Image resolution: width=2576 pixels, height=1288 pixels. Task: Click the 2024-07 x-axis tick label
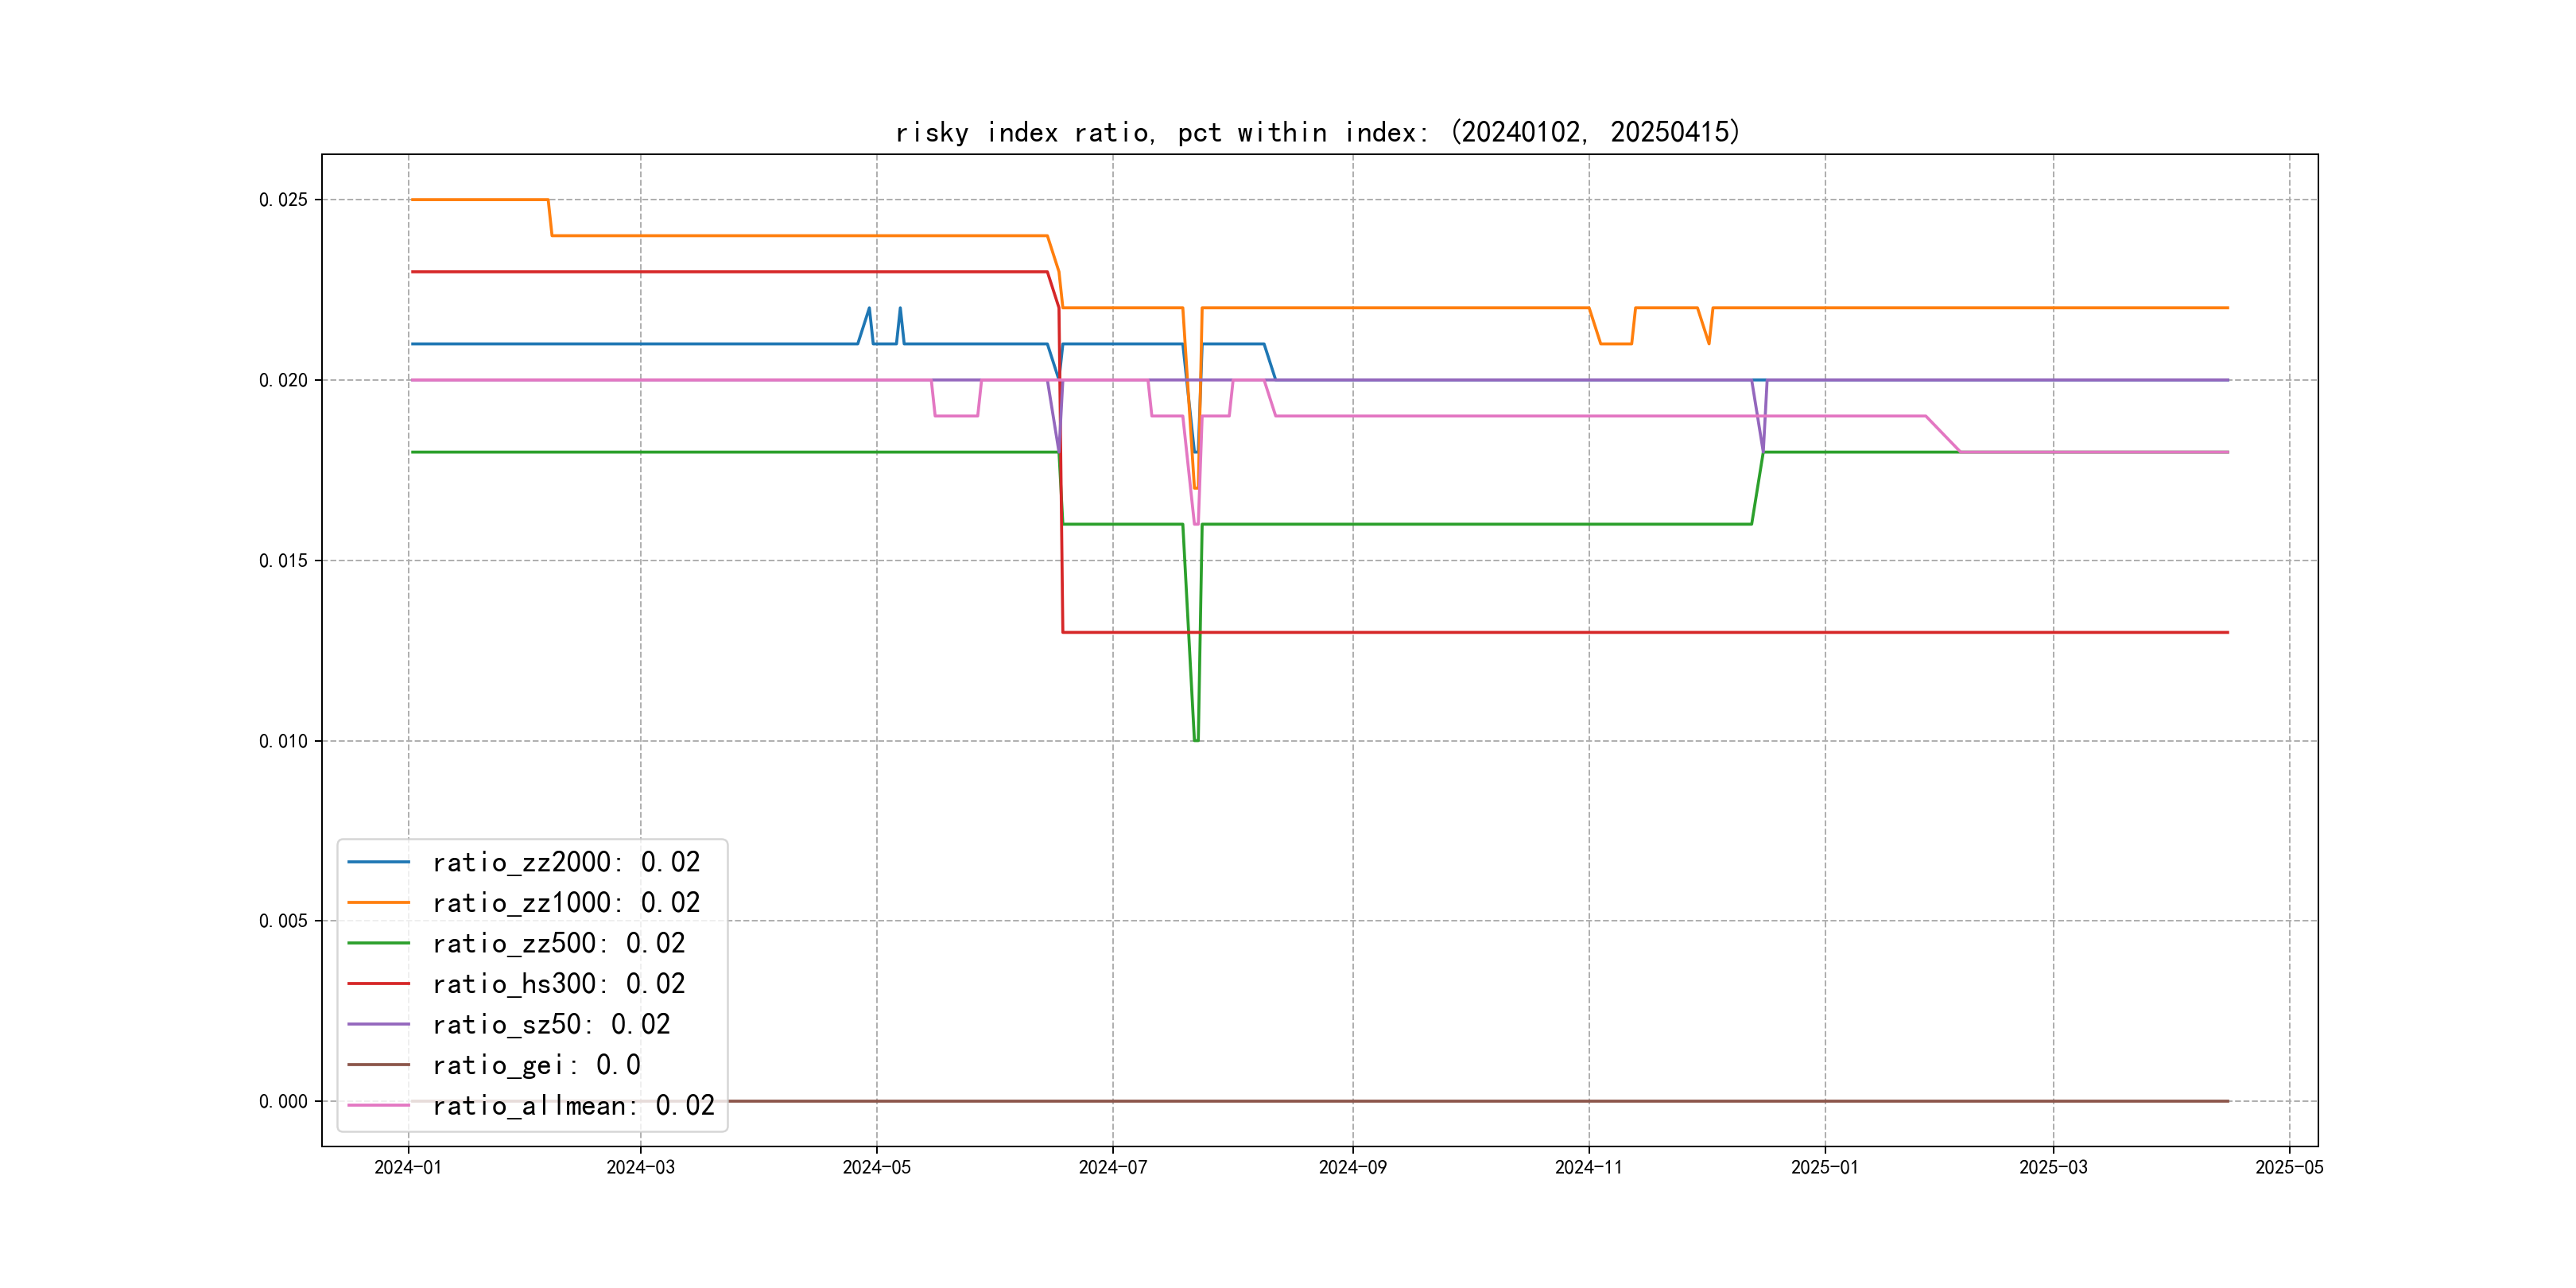click(x=1112, y=1167)
